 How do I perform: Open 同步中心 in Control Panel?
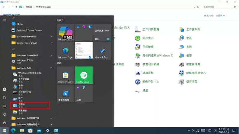pos(148,38)
